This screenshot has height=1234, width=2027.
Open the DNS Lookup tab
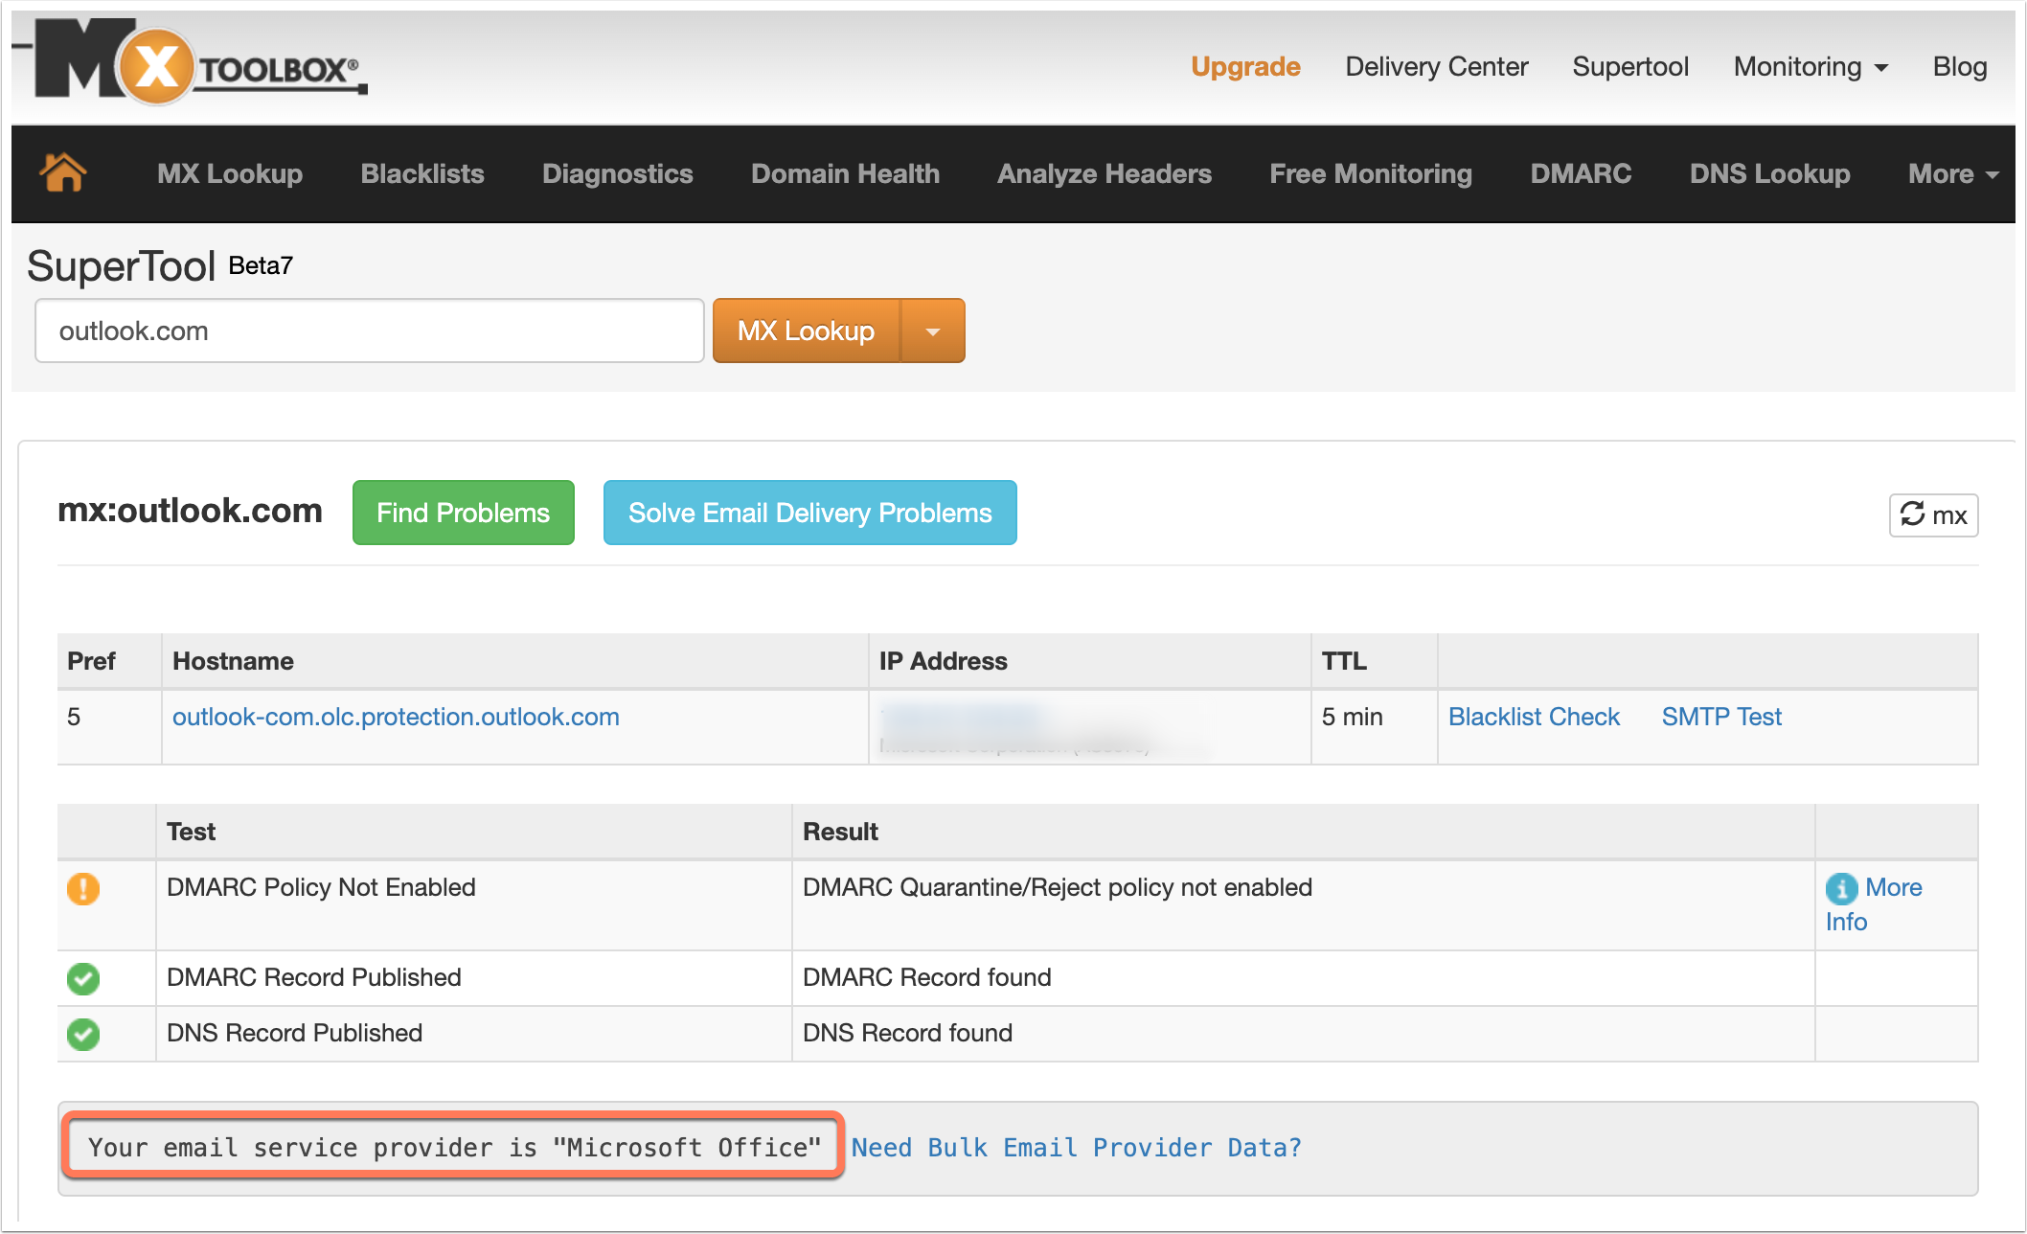[x=1769, y=173]
